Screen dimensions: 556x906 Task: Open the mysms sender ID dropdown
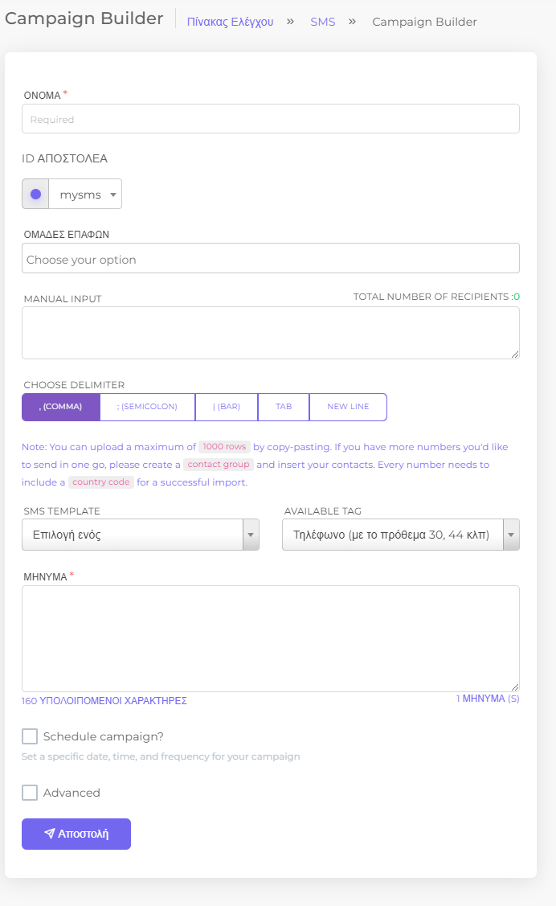click(85, 195)
